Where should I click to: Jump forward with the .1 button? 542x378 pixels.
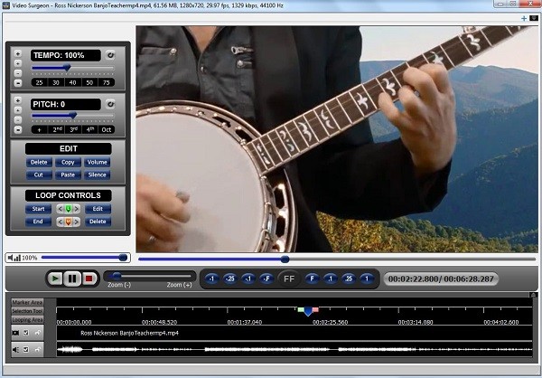point(330,279)
